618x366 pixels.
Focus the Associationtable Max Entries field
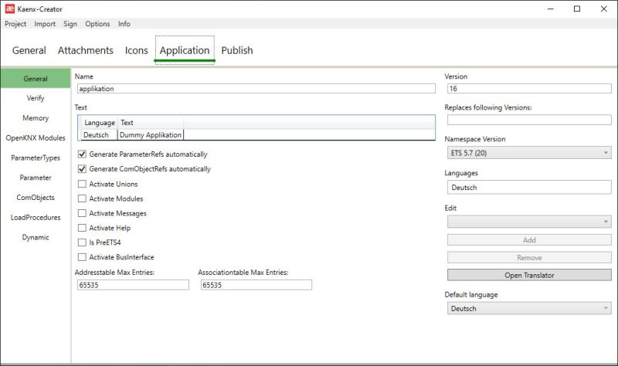click(256, 285)
